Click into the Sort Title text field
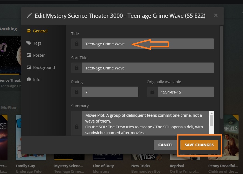243x174 pixels. 148,68
